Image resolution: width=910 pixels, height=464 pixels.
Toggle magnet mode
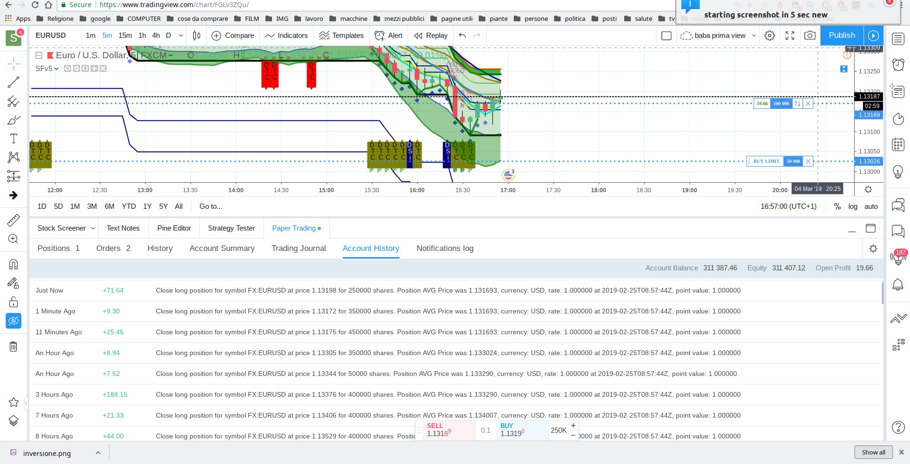(x=14, y=264)
